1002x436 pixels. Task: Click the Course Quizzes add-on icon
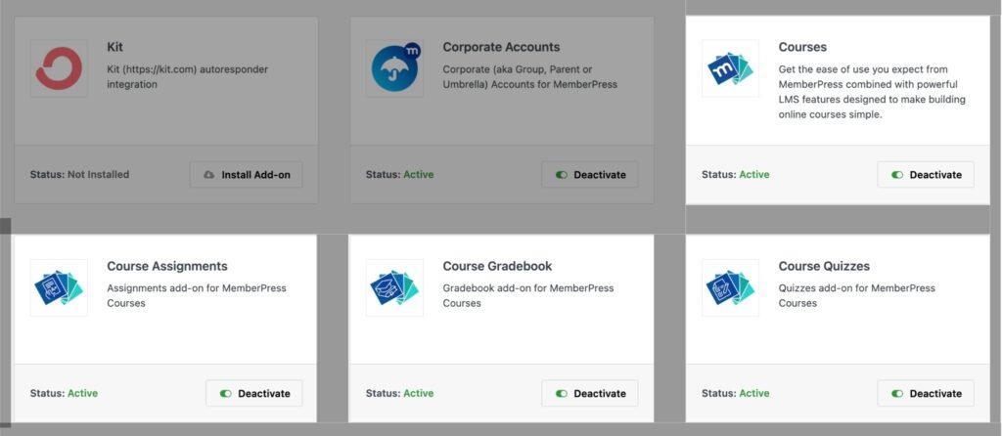(730, 287)
